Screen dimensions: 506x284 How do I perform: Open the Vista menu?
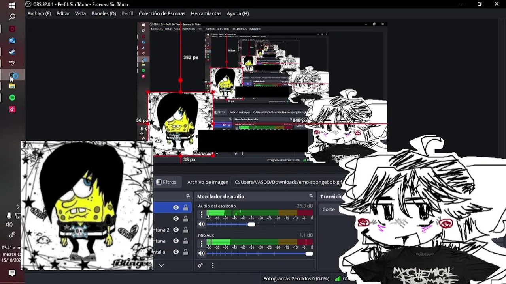point(80,13)
